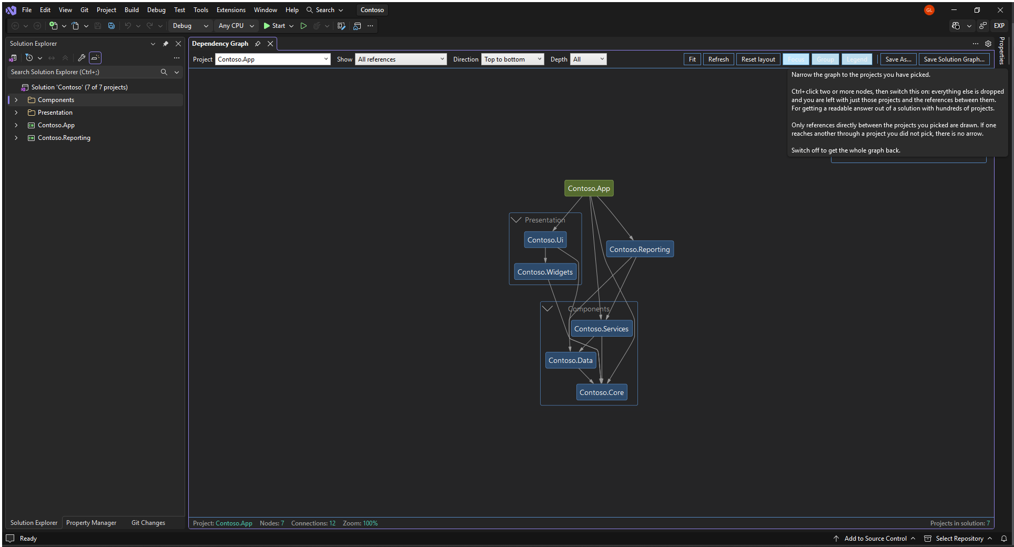Collapse the Components group in graph

pyautogui.click(x=547, y=308)
